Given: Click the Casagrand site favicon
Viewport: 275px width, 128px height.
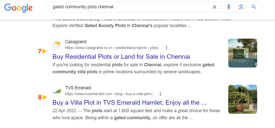Looking at the screenshot, I should [57, 45].
